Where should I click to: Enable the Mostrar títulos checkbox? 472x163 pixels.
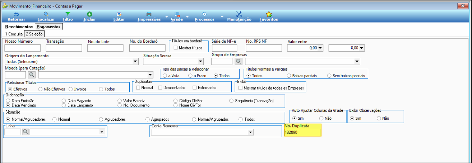[176, 48]
